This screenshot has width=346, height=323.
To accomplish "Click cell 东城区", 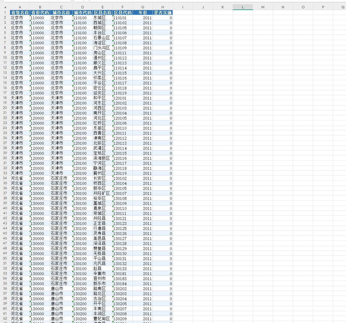I will (x=103, y=18).
